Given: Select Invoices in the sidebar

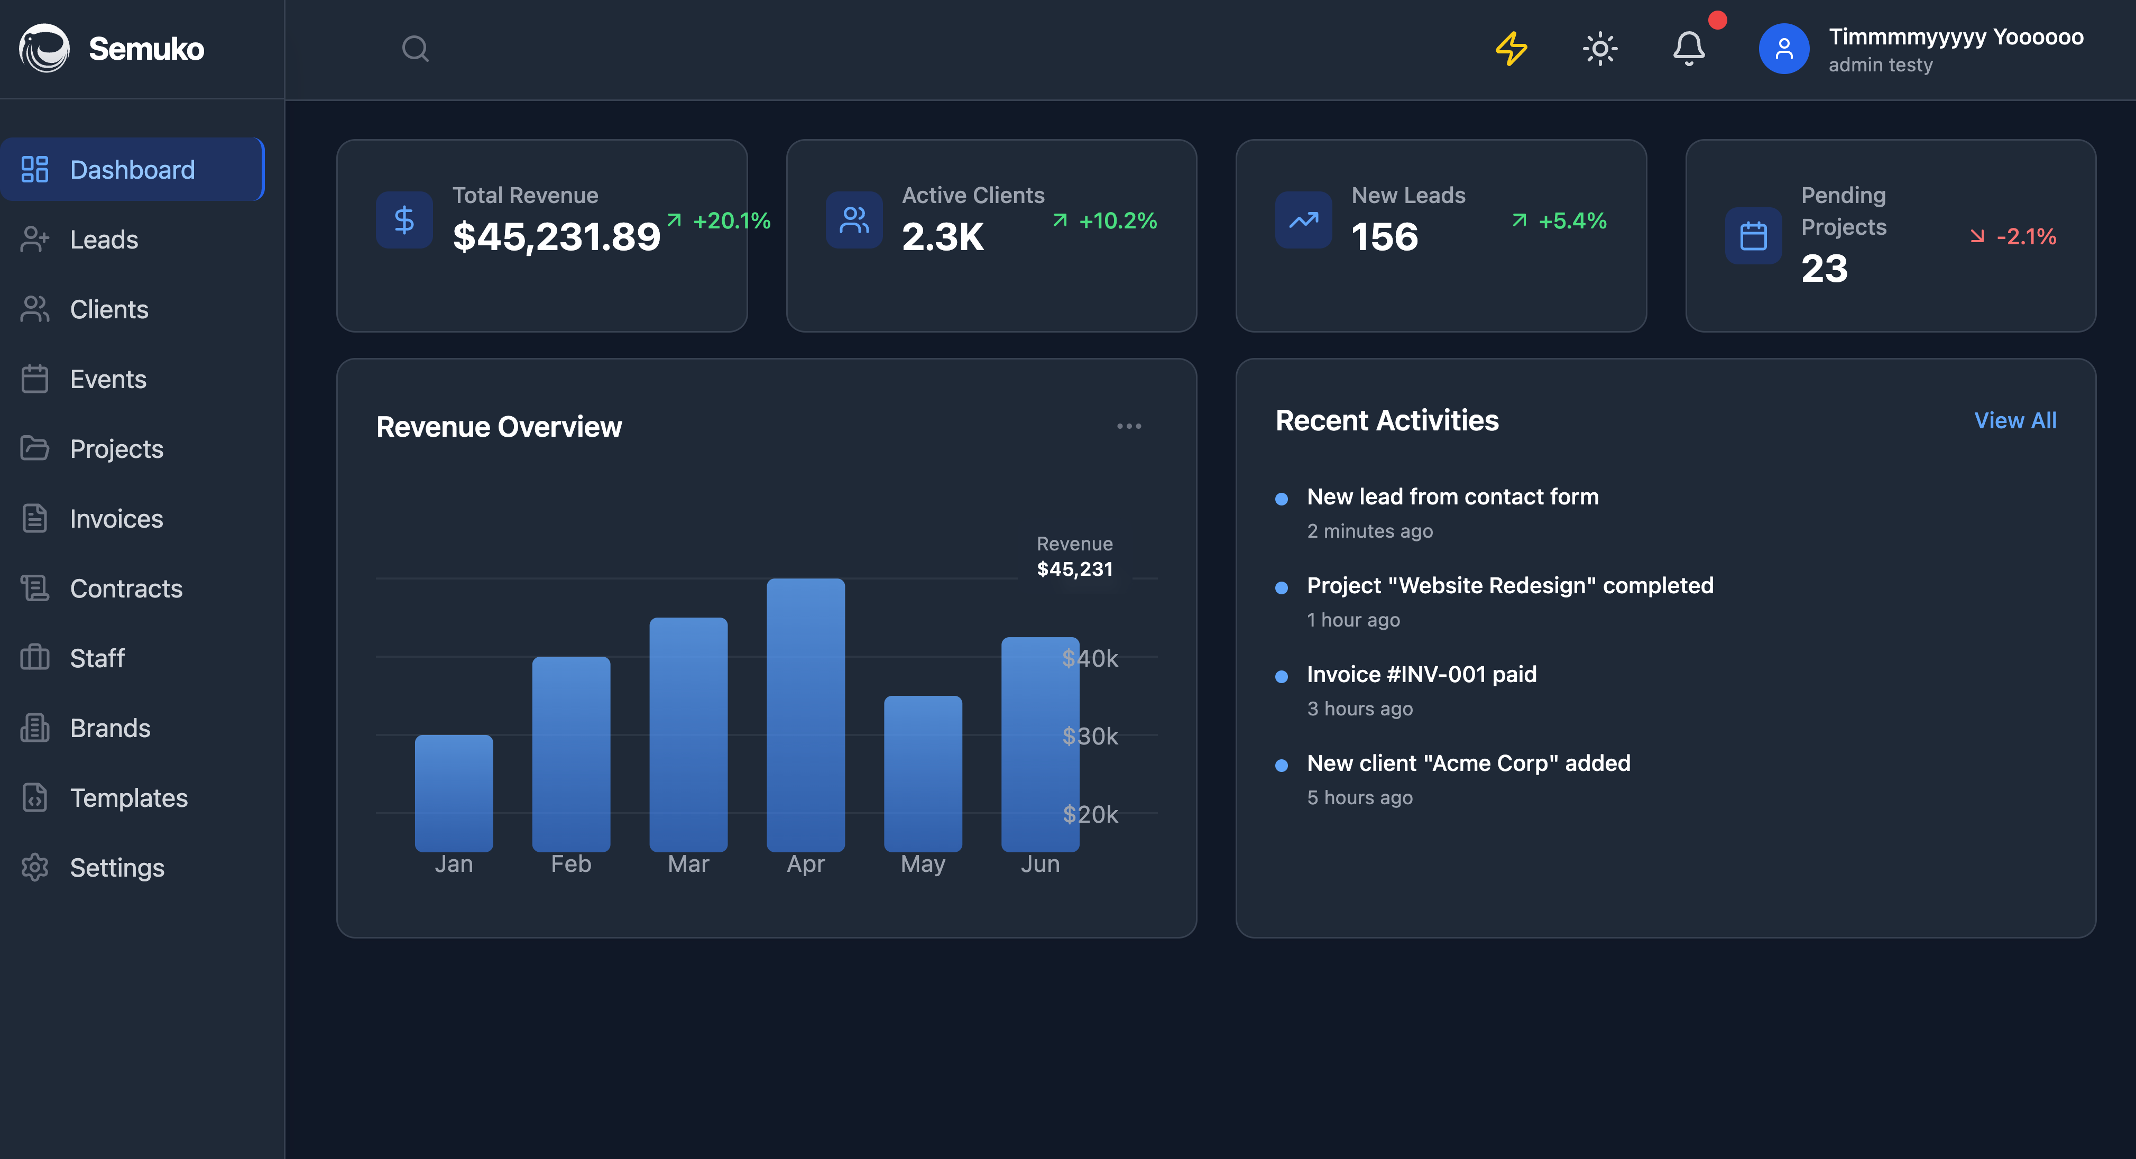Looking at the screenshot, I should coord(116,519).
